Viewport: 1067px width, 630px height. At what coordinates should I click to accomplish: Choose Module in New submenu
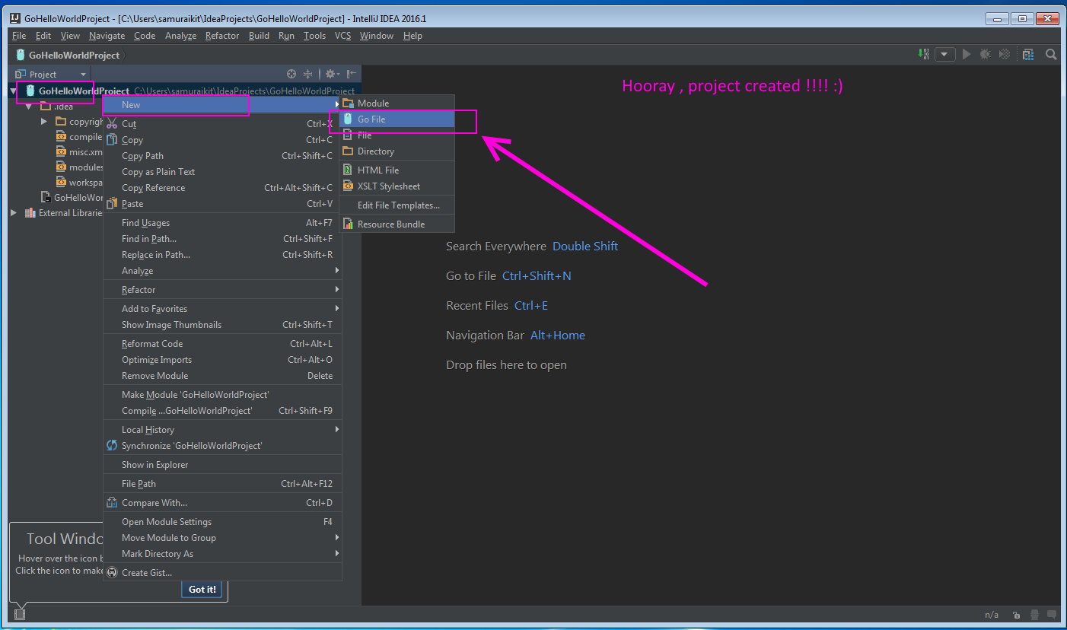click(x=397, y=103)
